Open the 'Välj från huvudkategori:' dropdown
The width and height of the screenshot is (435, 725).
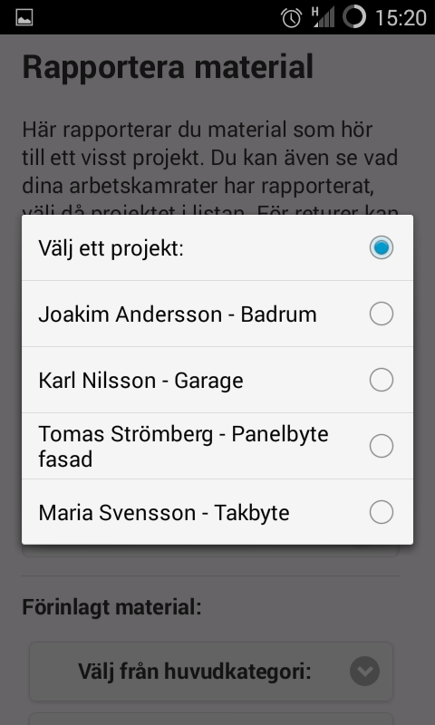pyautogui.click(x=211, y=671)
